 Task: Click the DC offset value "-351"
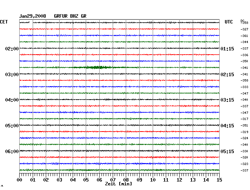coord(244,125)
